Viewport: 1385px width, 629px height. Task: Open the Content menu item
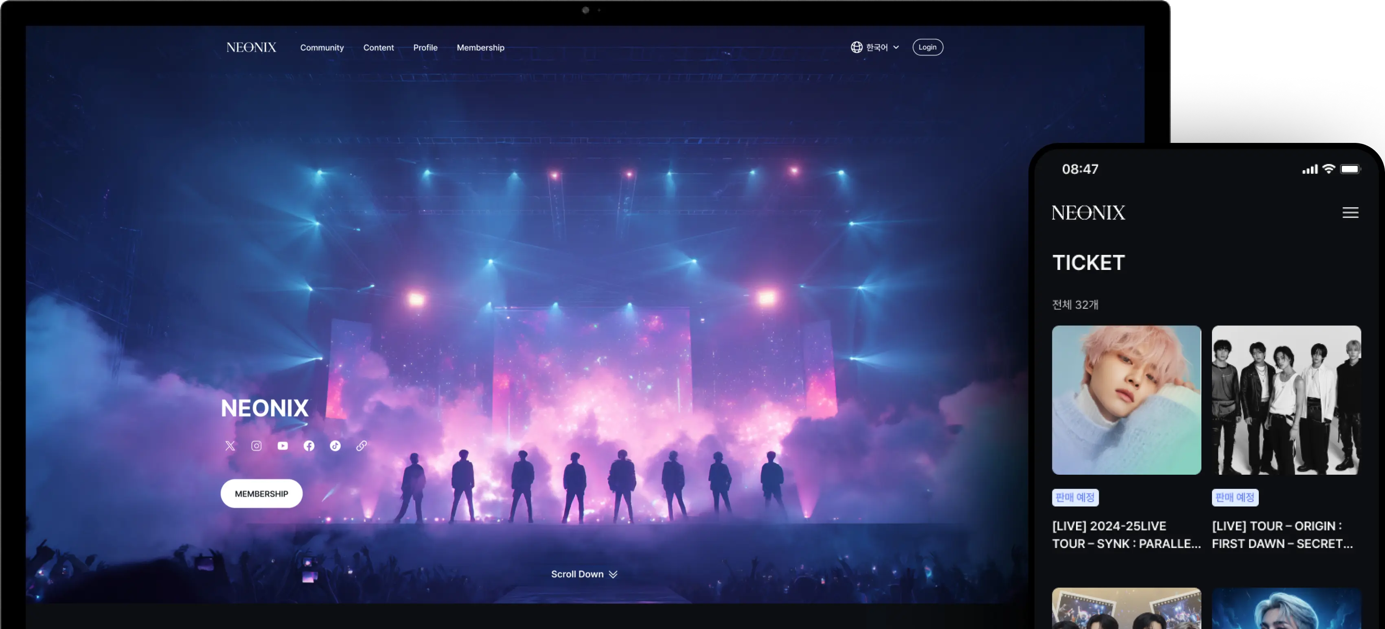coord(379,47)
